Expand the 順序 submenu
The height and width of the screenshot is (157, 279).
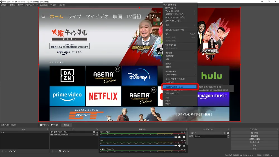[180, 64]
